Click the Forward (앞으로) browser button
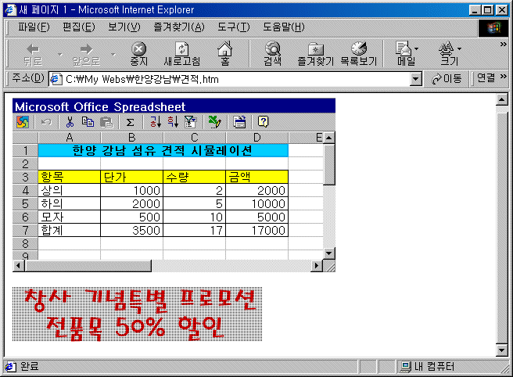The width and height of the screenshot is (513, 377). [x=86, y=54]
